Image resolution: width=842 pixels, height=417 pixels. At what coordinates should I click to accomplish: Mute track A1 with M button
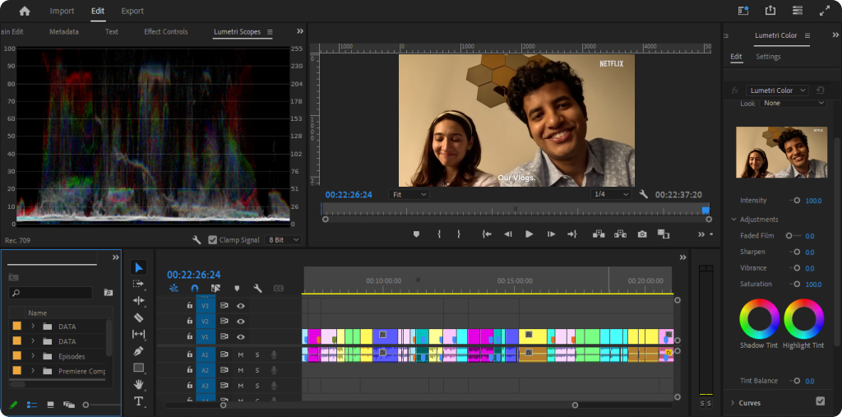coord(241,354)
